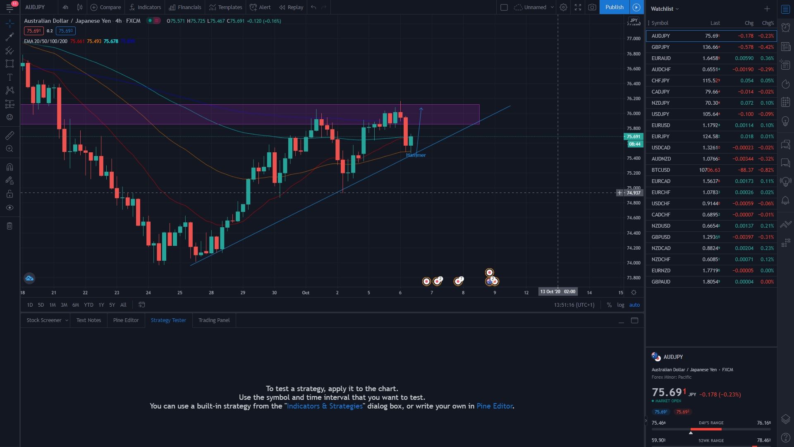Open the notifications bell panel

[x=785, y=201]
